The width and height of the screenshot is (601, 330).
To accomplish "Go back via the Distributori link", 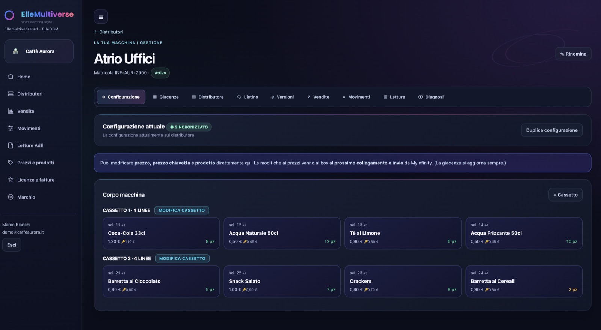I will pyautogui.click(x=109, y=32).
